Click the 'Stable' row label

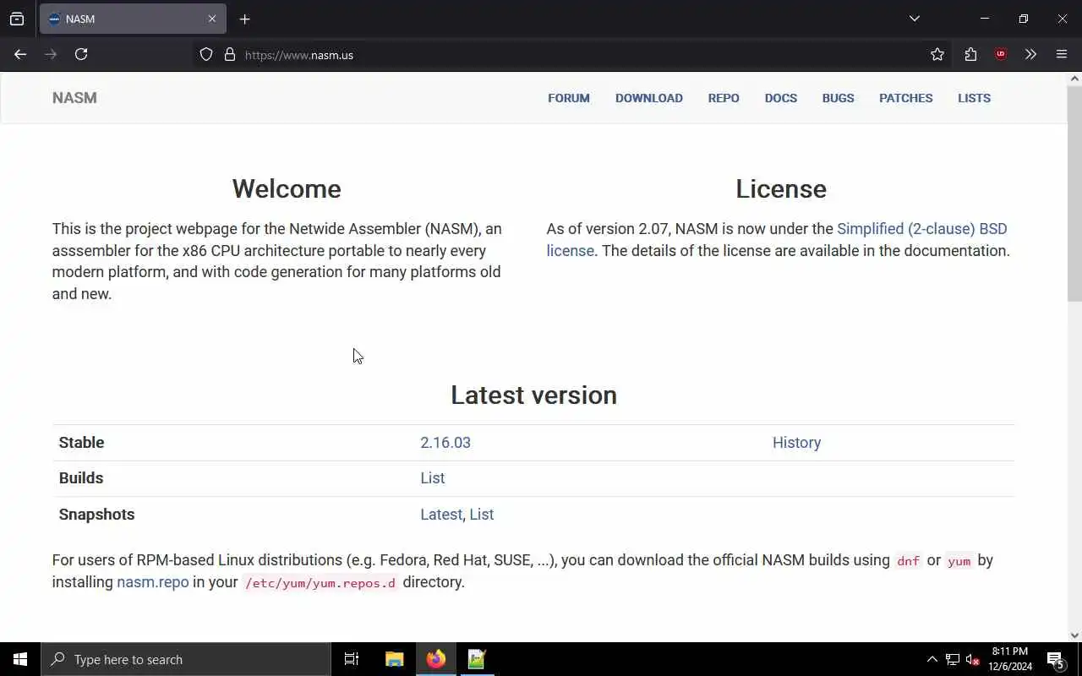coord(81,443)
